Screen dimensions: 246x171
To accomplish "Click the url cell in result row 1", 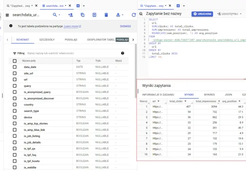I will click(158, 106).
